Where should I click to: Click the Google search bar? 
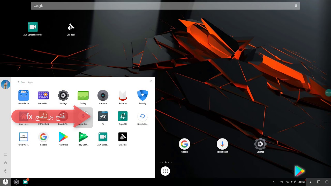(x=165, y=6)
